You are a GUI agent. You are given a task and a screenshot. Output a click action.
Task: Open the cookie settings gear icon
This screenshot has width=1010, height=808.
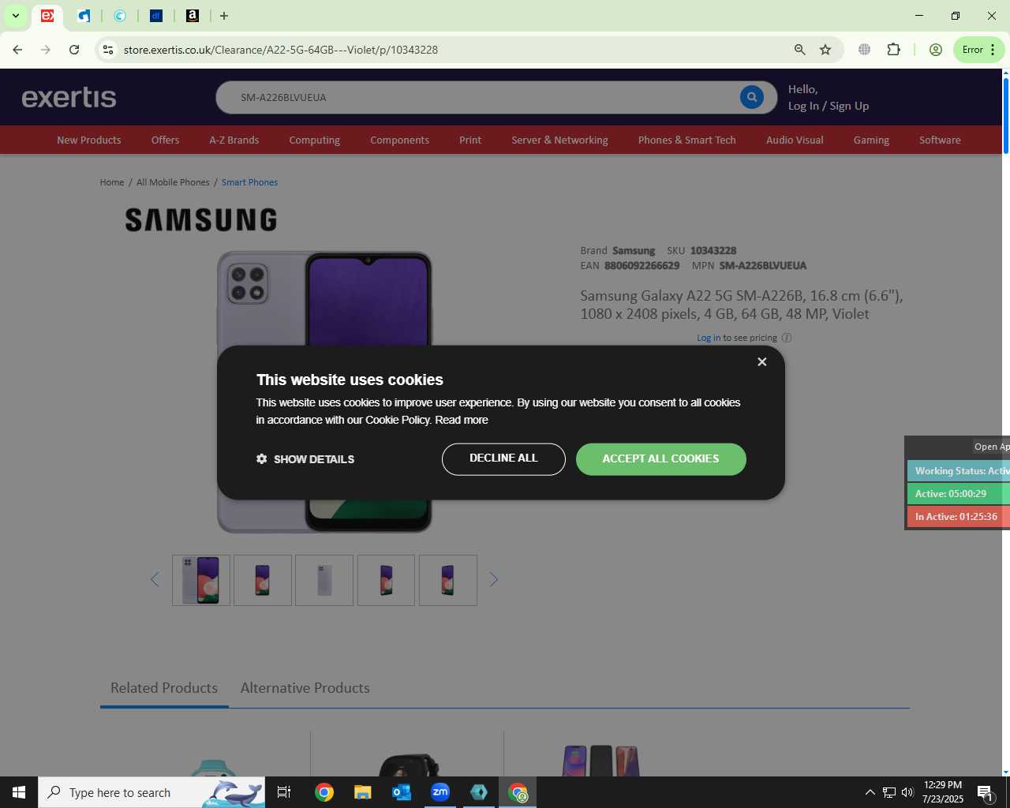click(262, 458)
